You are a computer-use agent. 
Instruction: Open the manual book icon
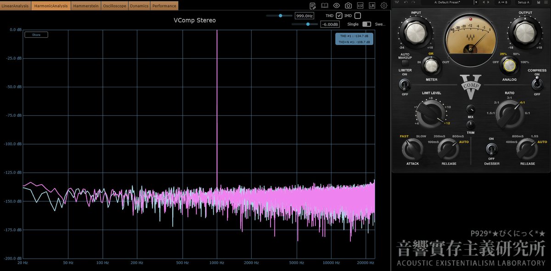(325, 6)
